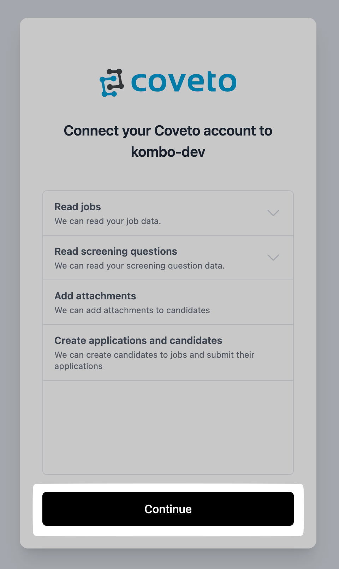Click the Continue button
Image resolution: width=339 pixels, height=569 pixels.
pos(168,509)
